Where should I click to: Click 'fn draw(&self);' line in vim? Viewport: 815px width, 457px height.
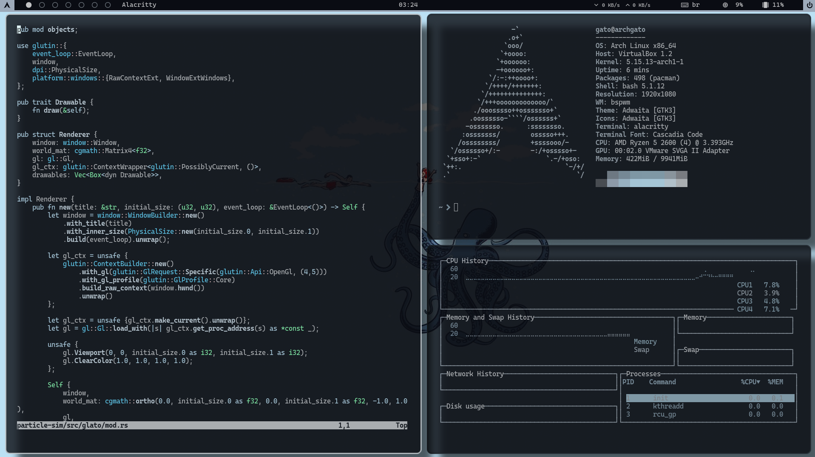point(61,110)
